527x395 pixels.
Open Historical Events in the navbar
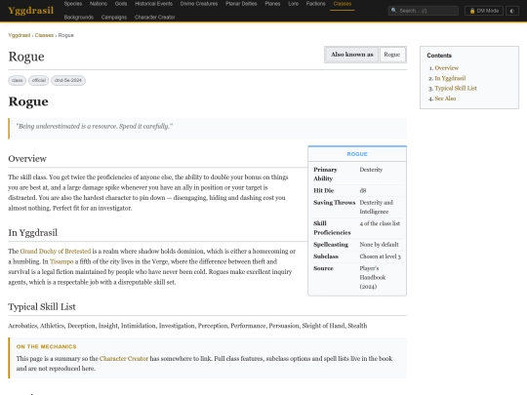click(153, 4)
